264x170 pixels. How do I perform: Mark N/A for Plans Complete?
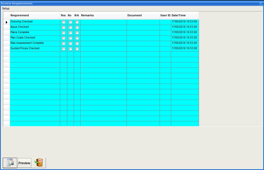(77, 33)
